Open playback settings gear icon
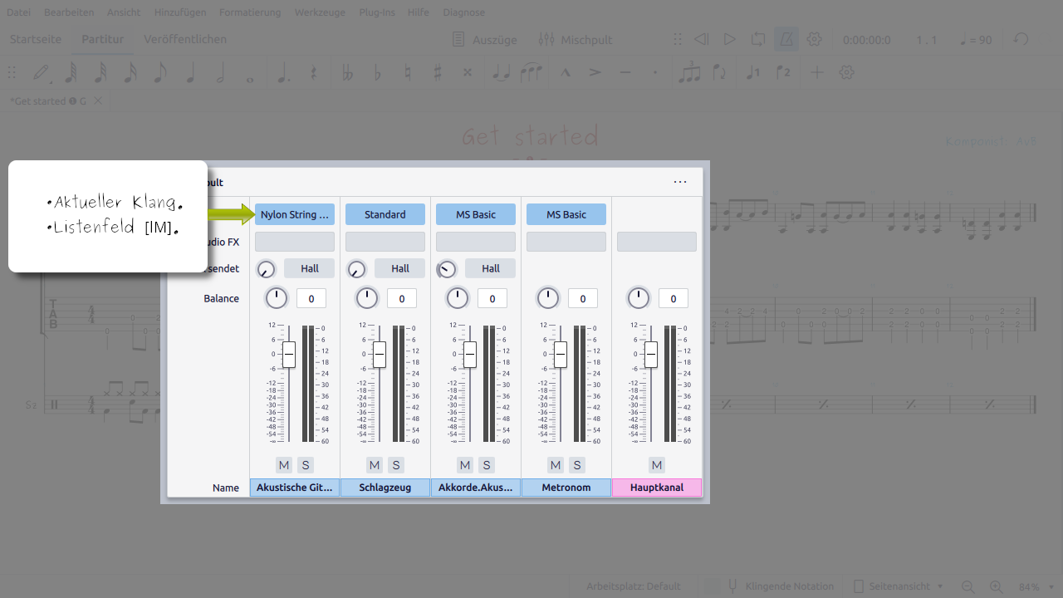This screenshot has height=598, width=1063. coord(814,39)
